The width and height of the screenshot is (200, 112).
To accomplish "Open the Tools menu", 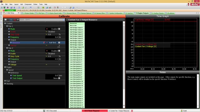I will pos(41,4).
